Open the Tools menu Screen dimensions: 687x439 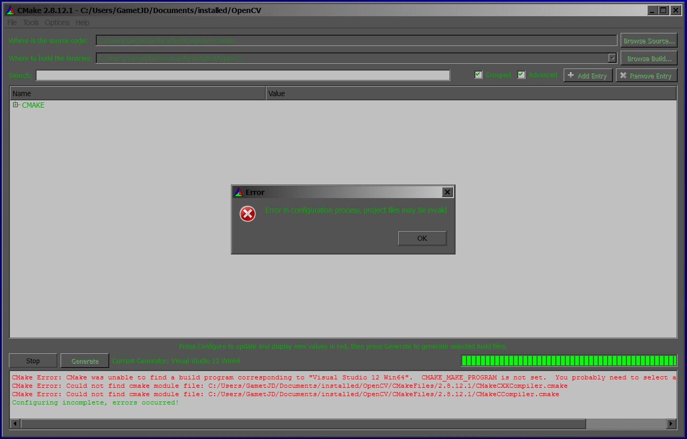pos(31,22)
